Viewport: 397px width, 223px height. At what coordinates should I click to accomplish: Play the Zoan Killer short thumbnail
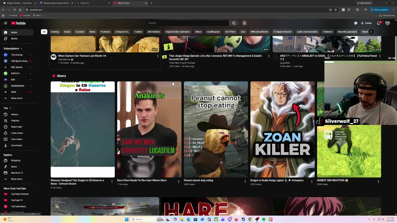[x=282, y=129]
